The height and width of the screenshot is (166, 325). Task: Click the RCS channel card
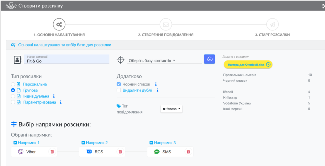(x=102, y=152)
